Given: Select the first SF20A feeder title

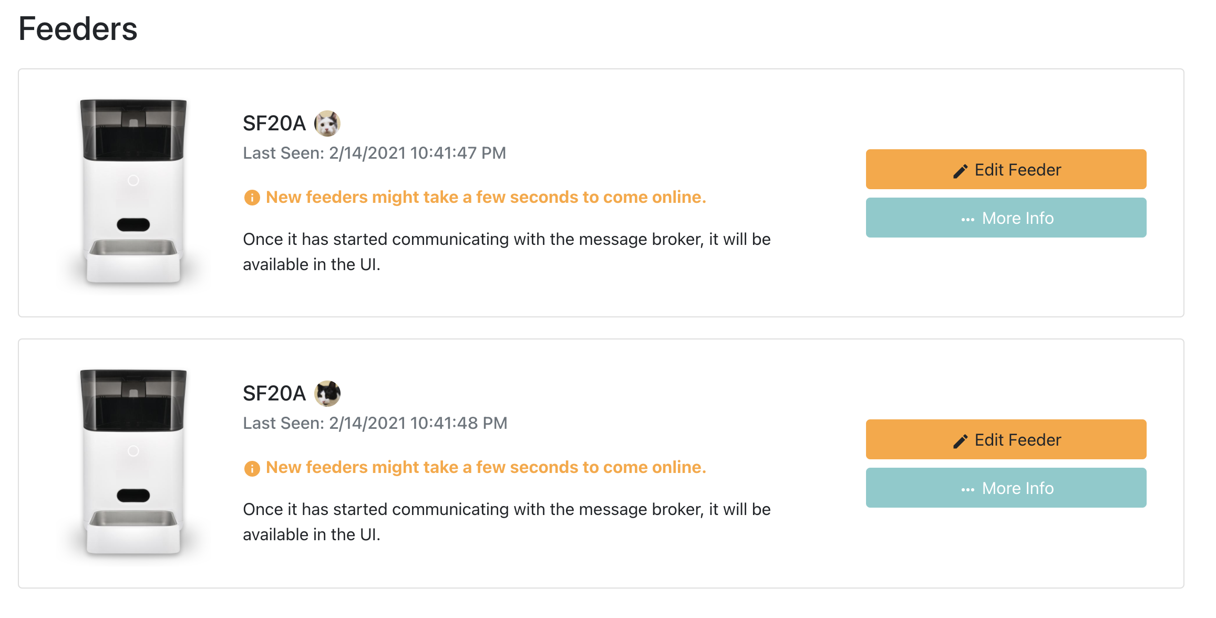Looking at the screenshot, I should (x=274, y=123).
